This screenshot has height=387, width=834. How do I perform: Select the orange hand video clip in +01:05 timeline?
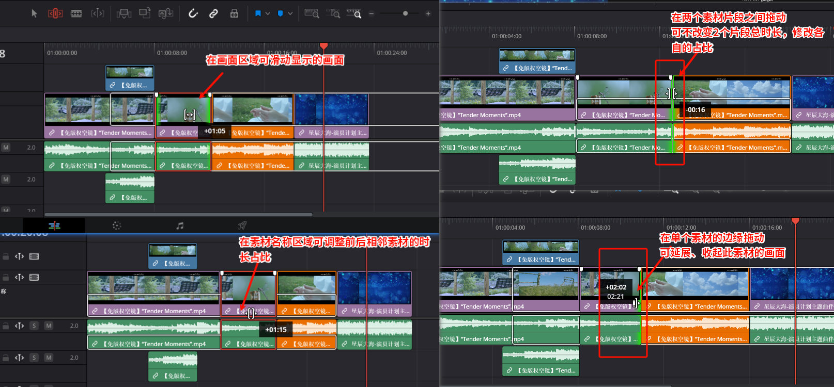point(253,116)
